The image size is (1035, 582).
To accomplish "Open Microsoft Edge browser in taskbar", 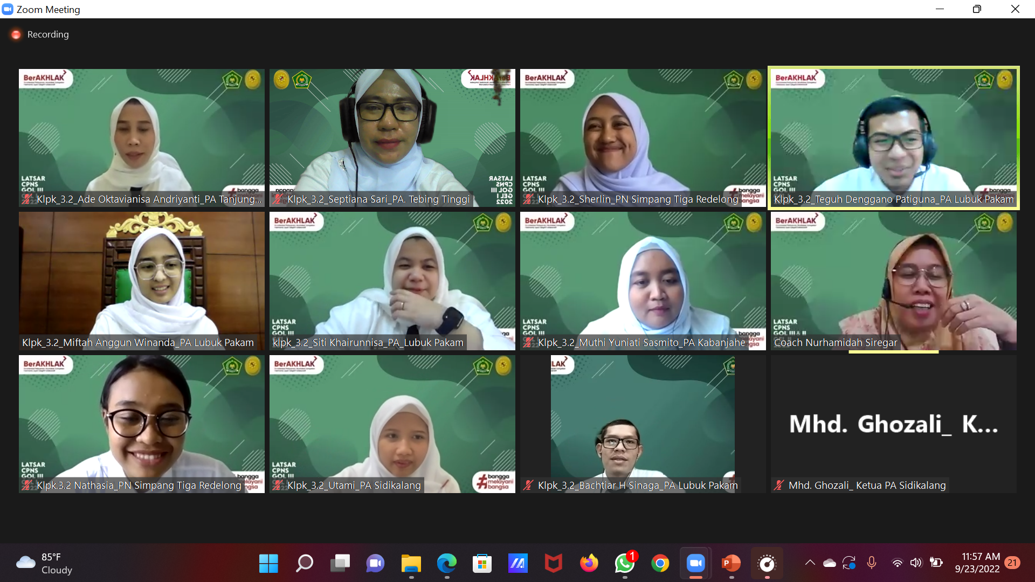I will click(x=446, y=564).
